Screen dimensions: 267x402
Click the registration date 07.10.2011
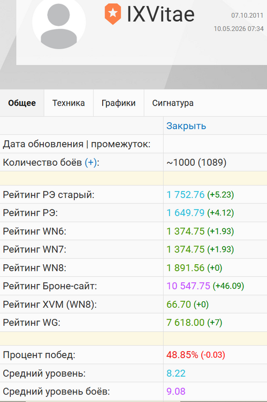(247, 16)
